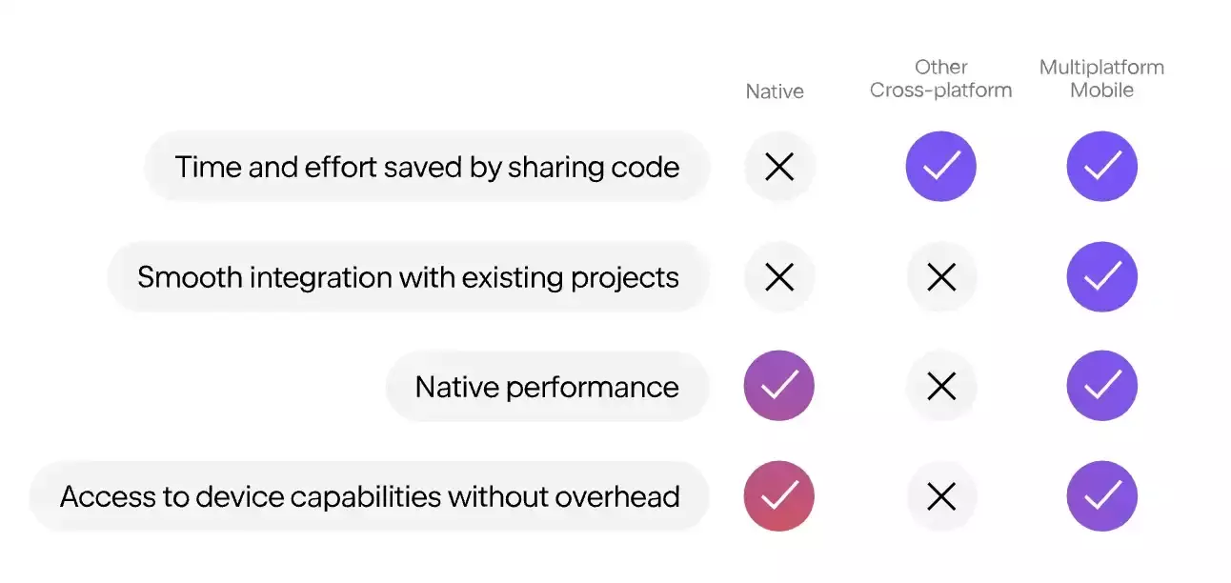Click 'Access to device capabilities without overhead' label

pos(370,496)
